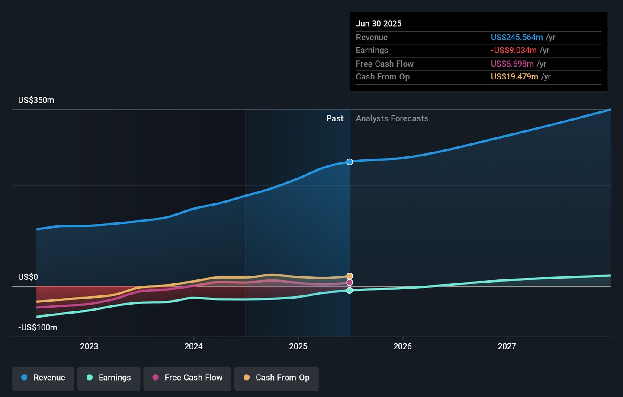Click the teal Earnings data point marker
The image size is (623, 397).
tap(350, 290)
